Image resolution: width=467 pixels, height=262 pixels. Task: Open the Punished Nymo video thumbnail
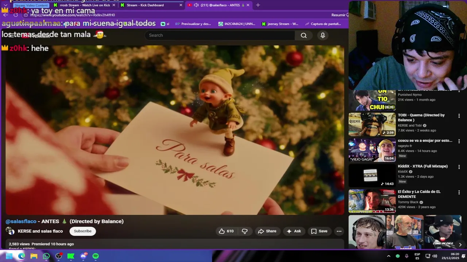coord(372,100)
